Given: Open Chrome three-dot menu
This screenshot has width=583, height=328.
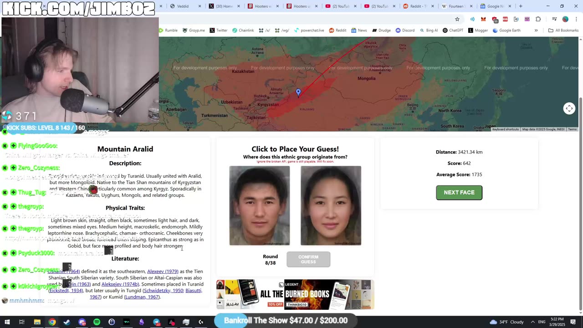Looking at the screenshot, I should click(x=576, y=19).
